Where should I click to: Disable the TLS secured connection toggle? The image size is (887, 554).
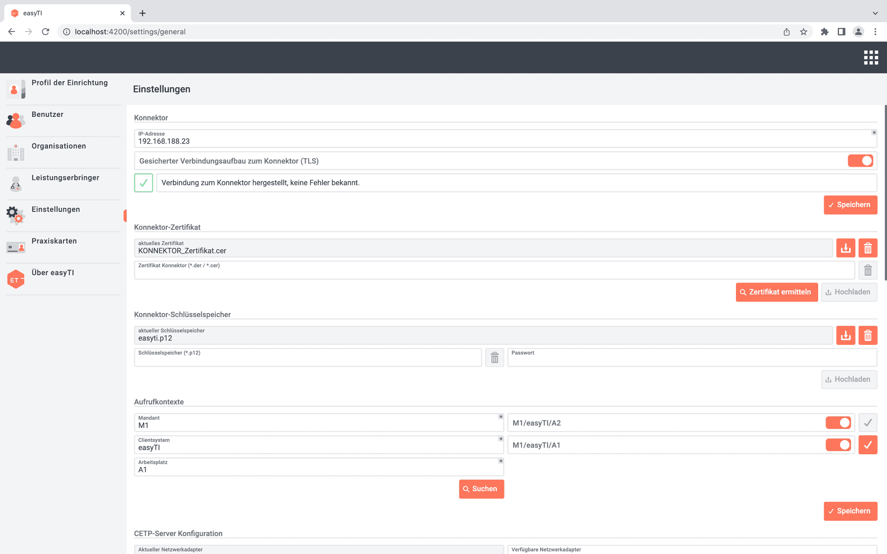[x=860, y=161]
